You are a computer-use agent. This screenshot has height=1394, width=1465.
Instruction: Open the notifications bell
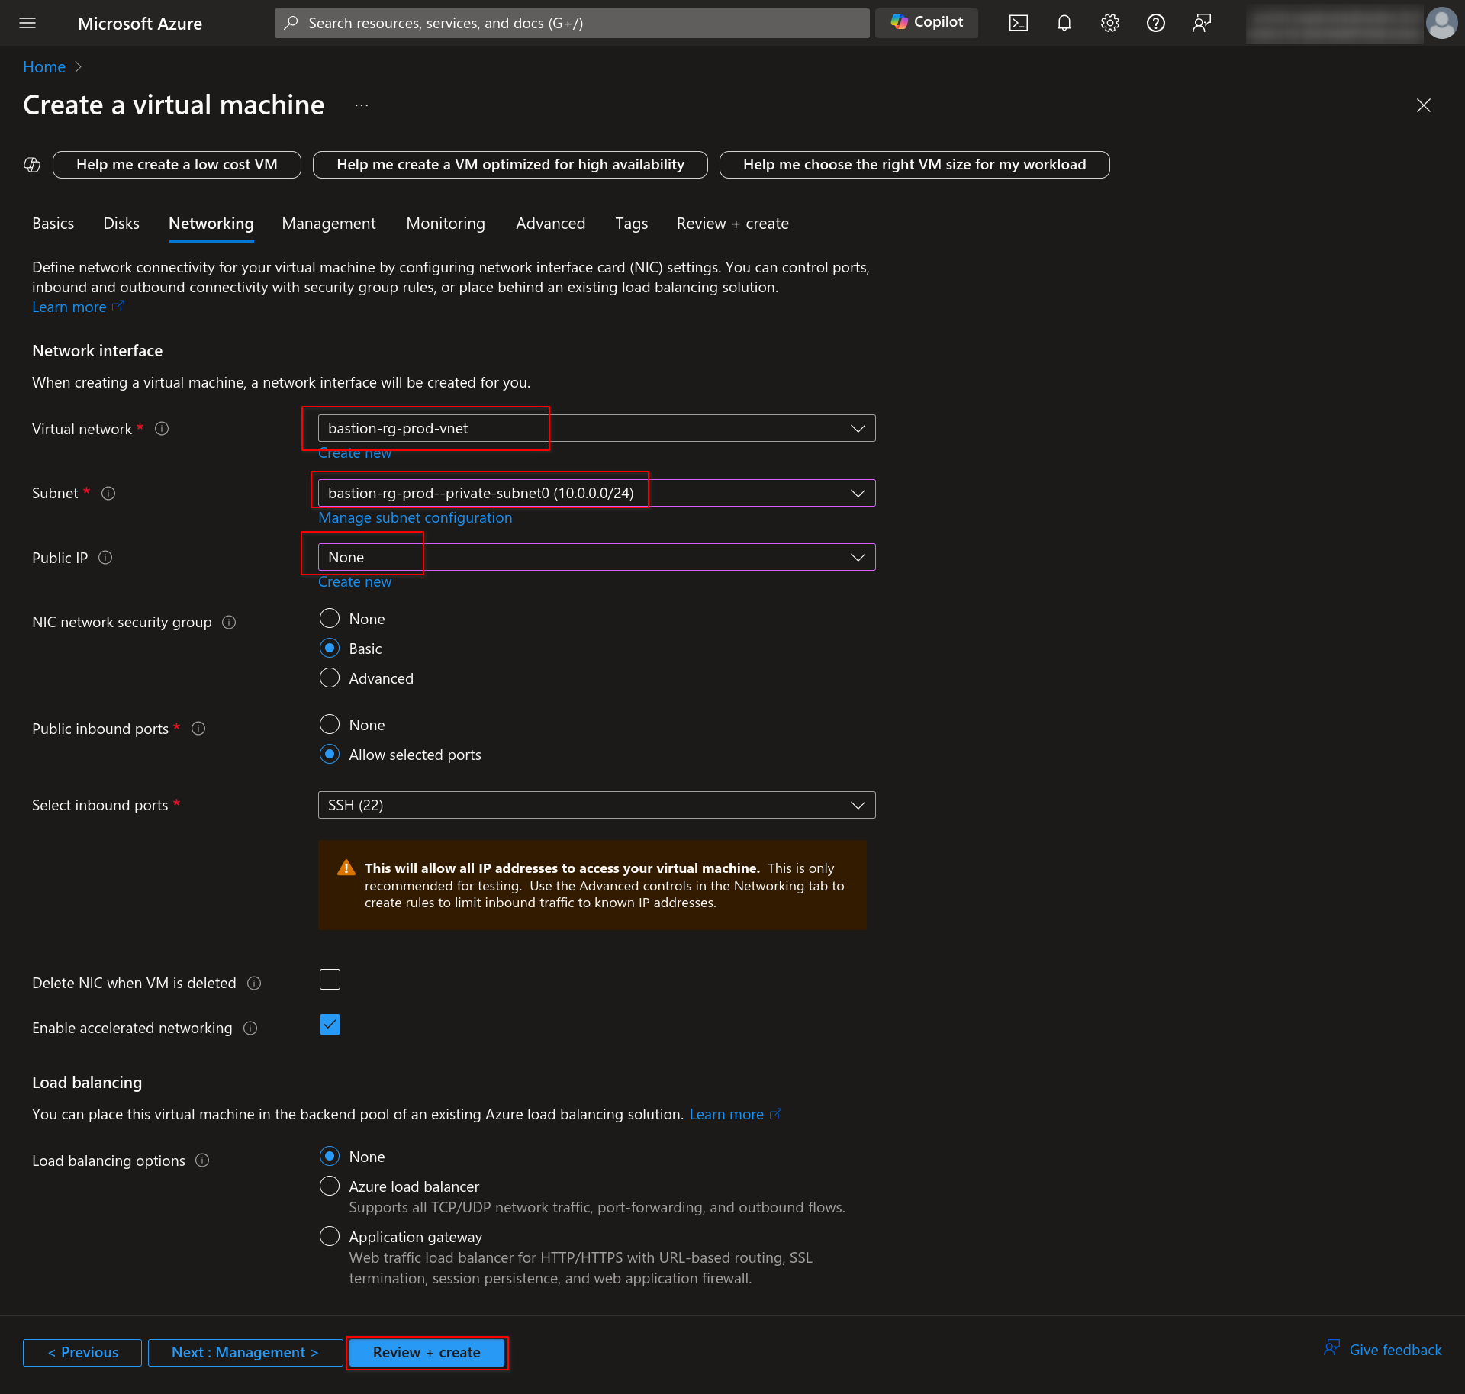[1064, 23]
